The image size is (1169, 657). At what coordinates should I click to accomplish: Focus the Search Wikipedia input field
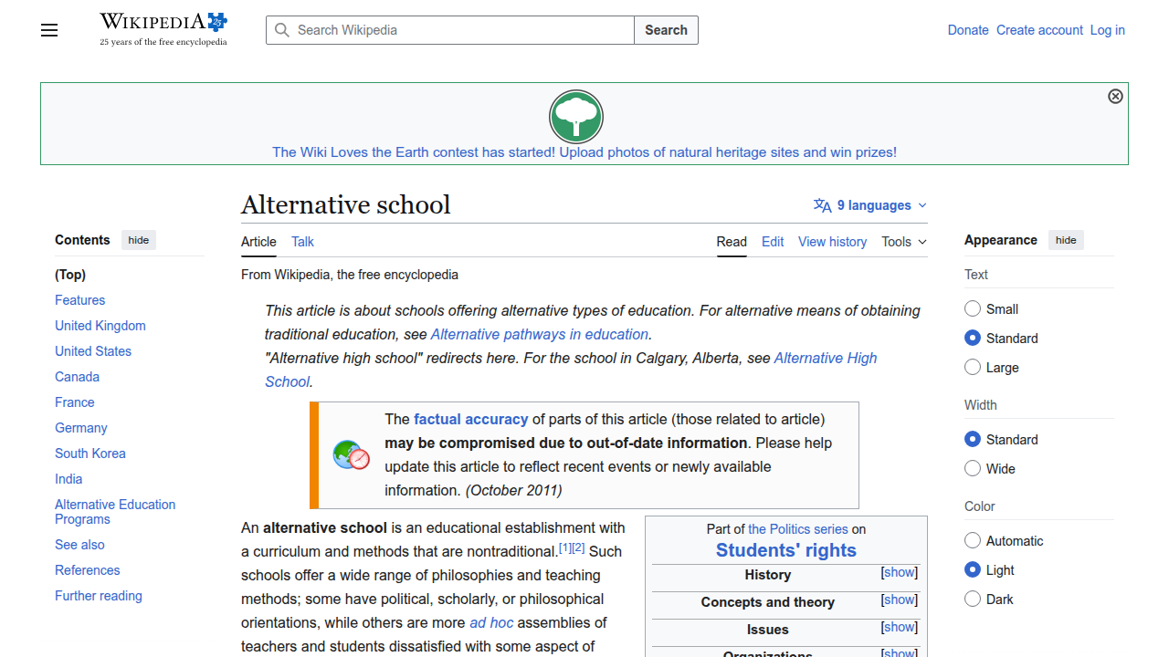point(450,30)
